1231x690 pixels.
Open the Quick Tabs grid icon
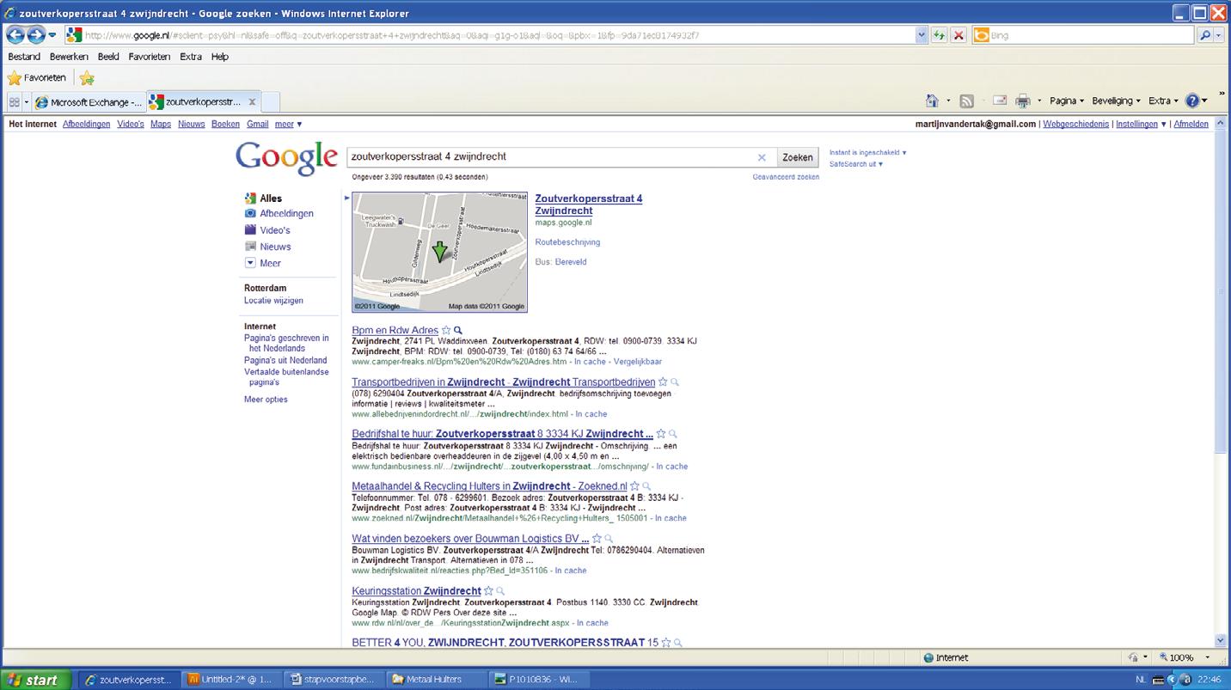(15, 101)
